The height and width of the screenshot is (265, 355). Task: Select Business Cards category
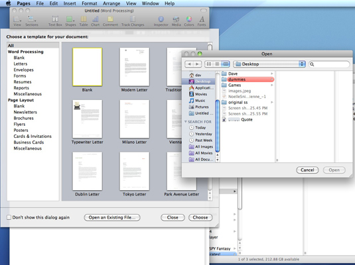29,142
